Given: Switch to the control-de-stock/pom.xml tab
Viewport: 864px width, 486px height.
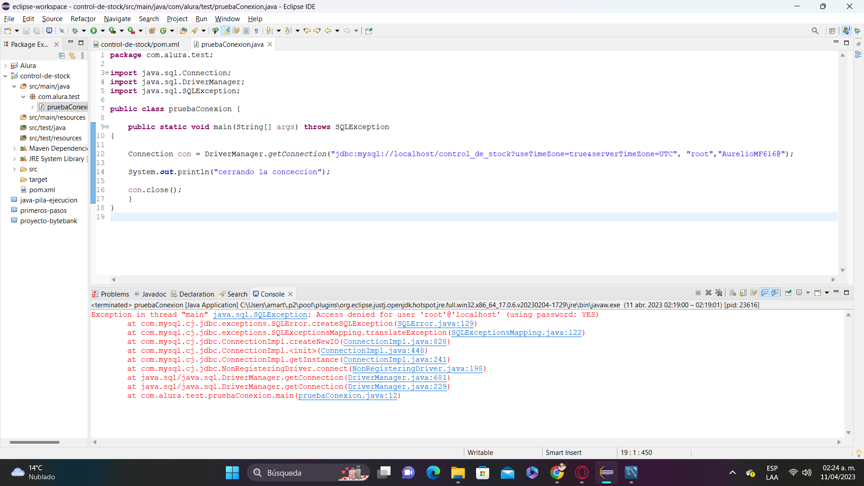Looking at the screenshot, I should pyautogui.click(x=140, y=44).
